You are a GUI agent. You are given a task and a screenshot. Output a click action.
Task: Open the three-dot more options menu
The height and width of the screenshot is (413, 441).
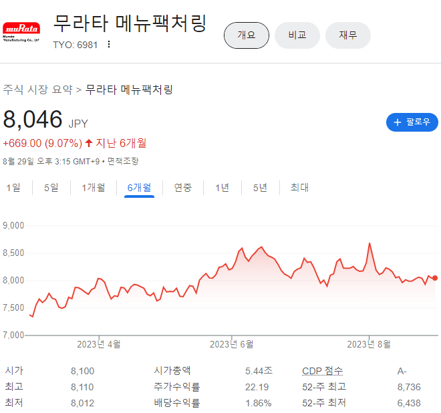point(109,44)
